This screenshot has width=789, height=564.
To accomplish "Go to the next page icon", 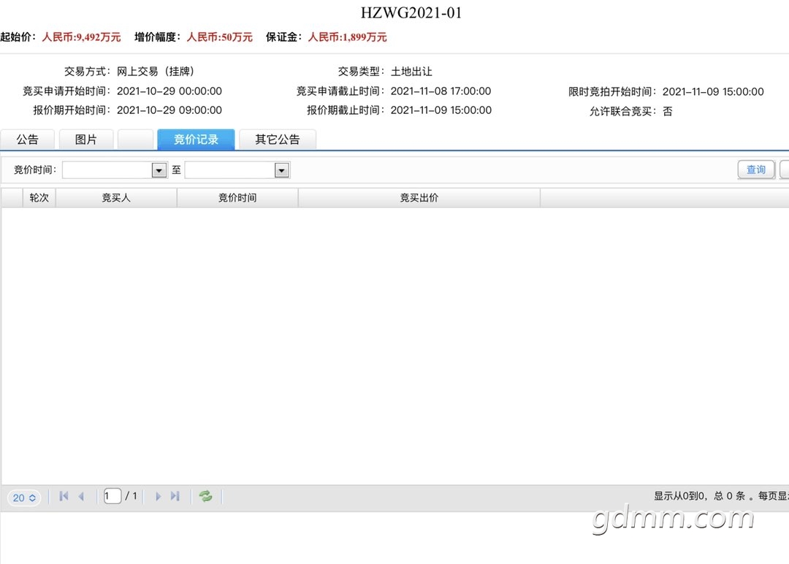I will (x=158, y=497).
